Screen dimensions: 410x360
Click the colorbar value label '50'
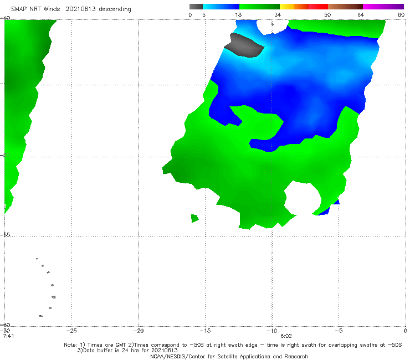pos(327,15)
